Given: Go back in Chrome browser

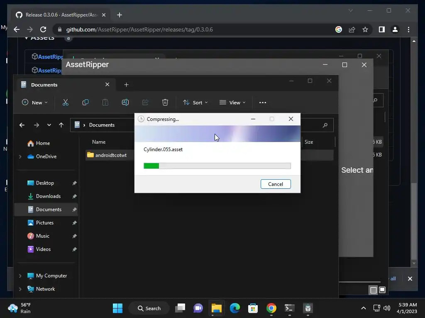Looking at the screenshot, I should [17, 29].
